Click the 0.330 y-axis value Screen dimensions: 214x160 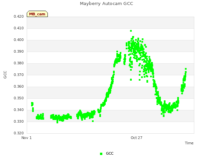coord(19,121)
